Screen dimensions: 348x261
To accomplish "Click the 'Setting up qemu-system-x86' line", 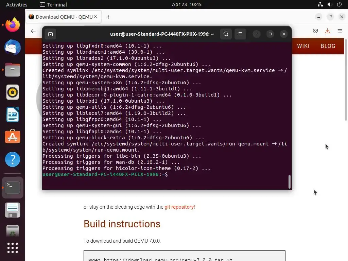I will (122, 83).
